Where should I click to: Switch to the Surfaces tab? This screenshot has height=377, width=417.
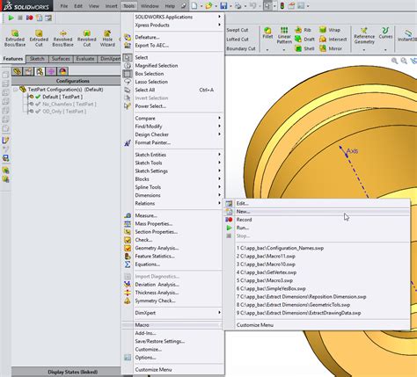click(x=61, y=59)
